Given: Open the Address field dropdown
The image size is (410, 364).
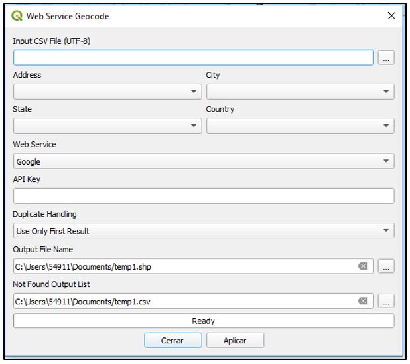Looking at the screenshot, I should click(107, 92).
